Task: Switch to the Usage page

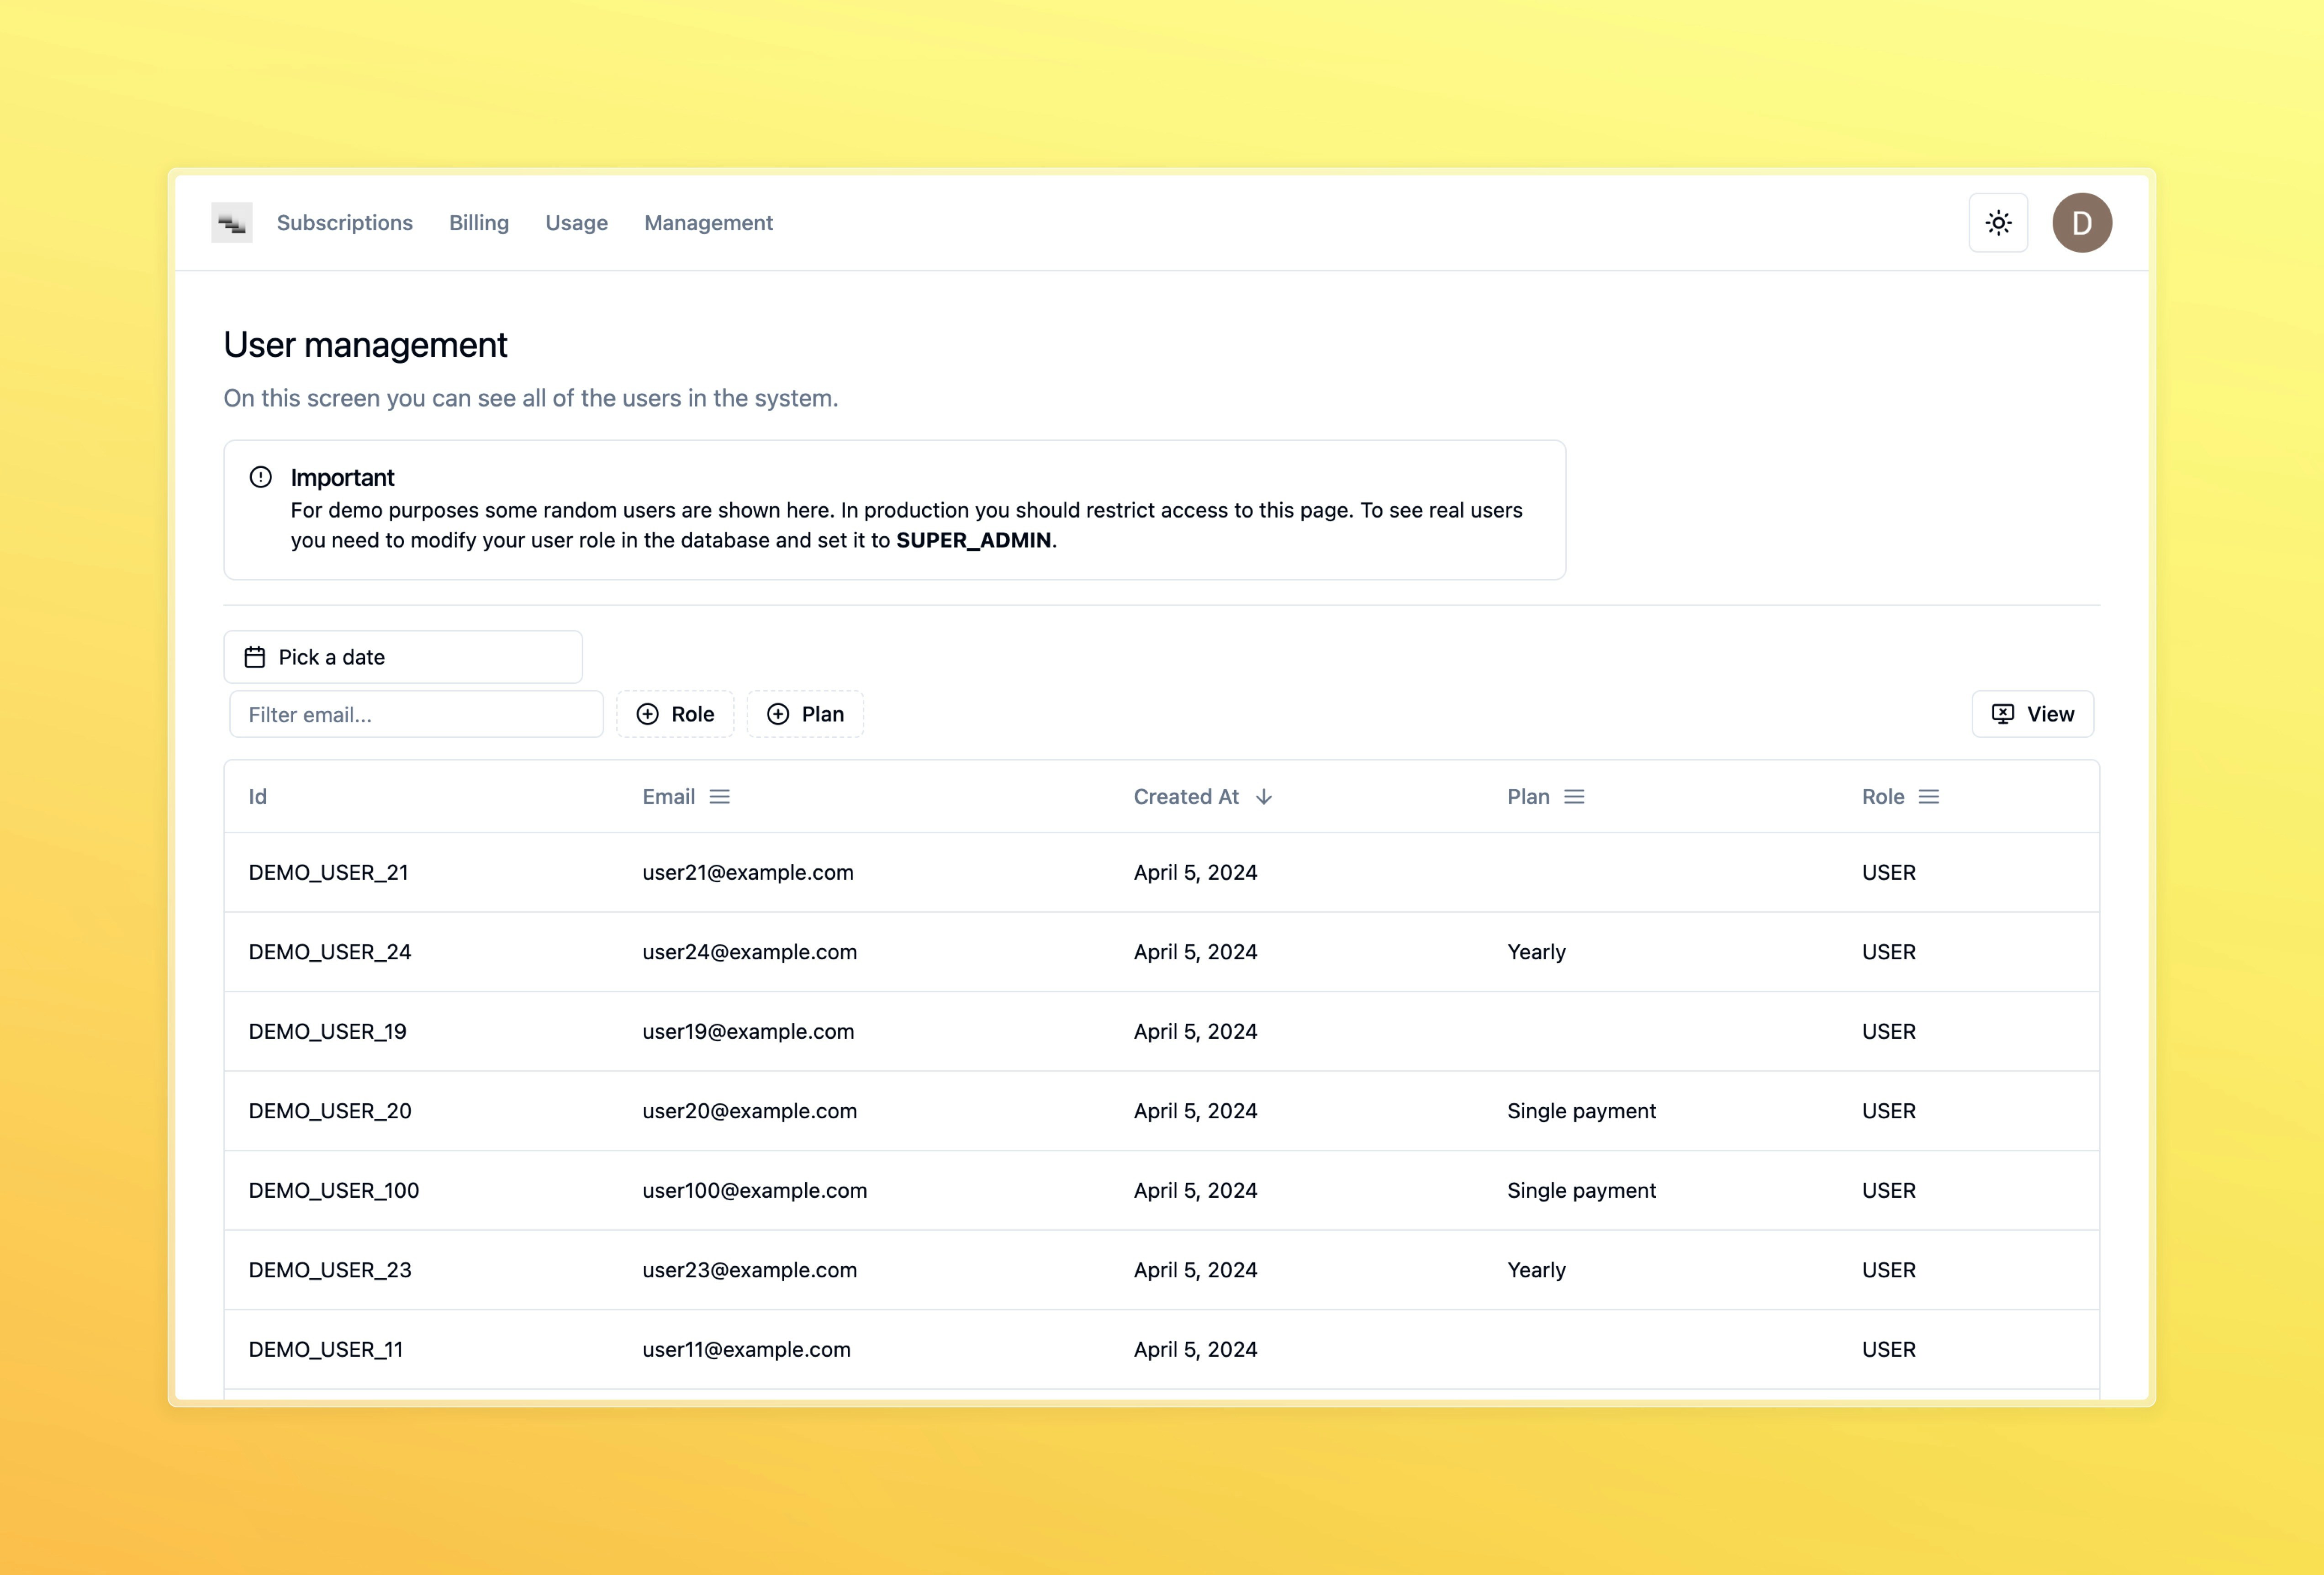Action: tap(576, 223)
